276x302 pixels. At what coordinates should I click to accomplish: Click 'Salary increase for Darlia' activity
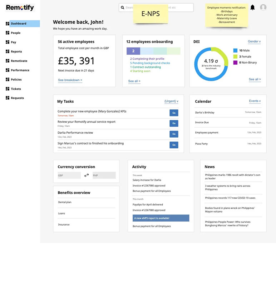click(147, 180)
